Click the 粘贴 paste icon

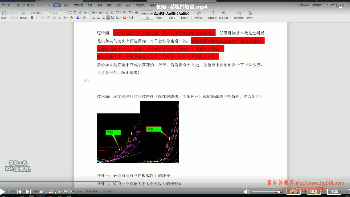coord(4,14)
